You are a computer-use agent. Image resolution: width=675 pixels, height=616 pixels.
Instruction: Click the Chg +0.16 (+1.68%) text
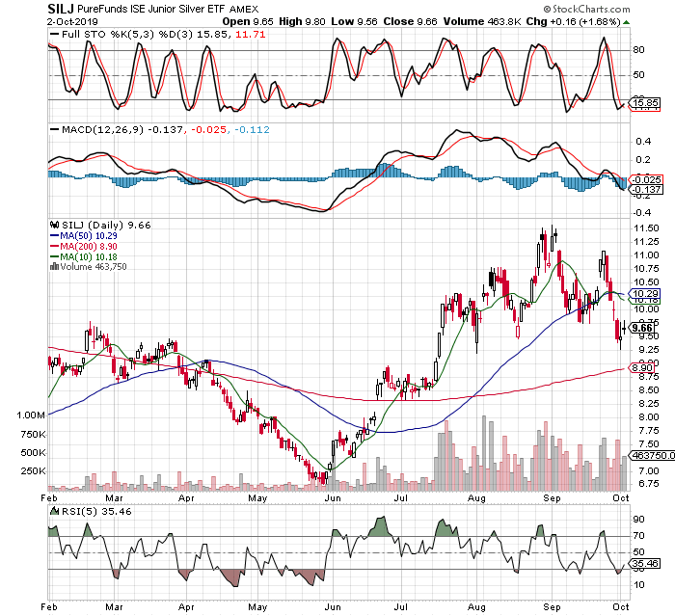[574, 21]
